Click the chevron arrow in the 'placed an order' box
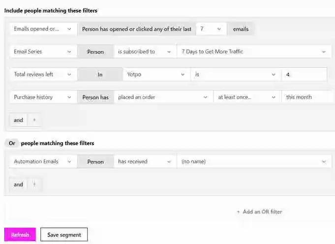 [x=205, y=97]
